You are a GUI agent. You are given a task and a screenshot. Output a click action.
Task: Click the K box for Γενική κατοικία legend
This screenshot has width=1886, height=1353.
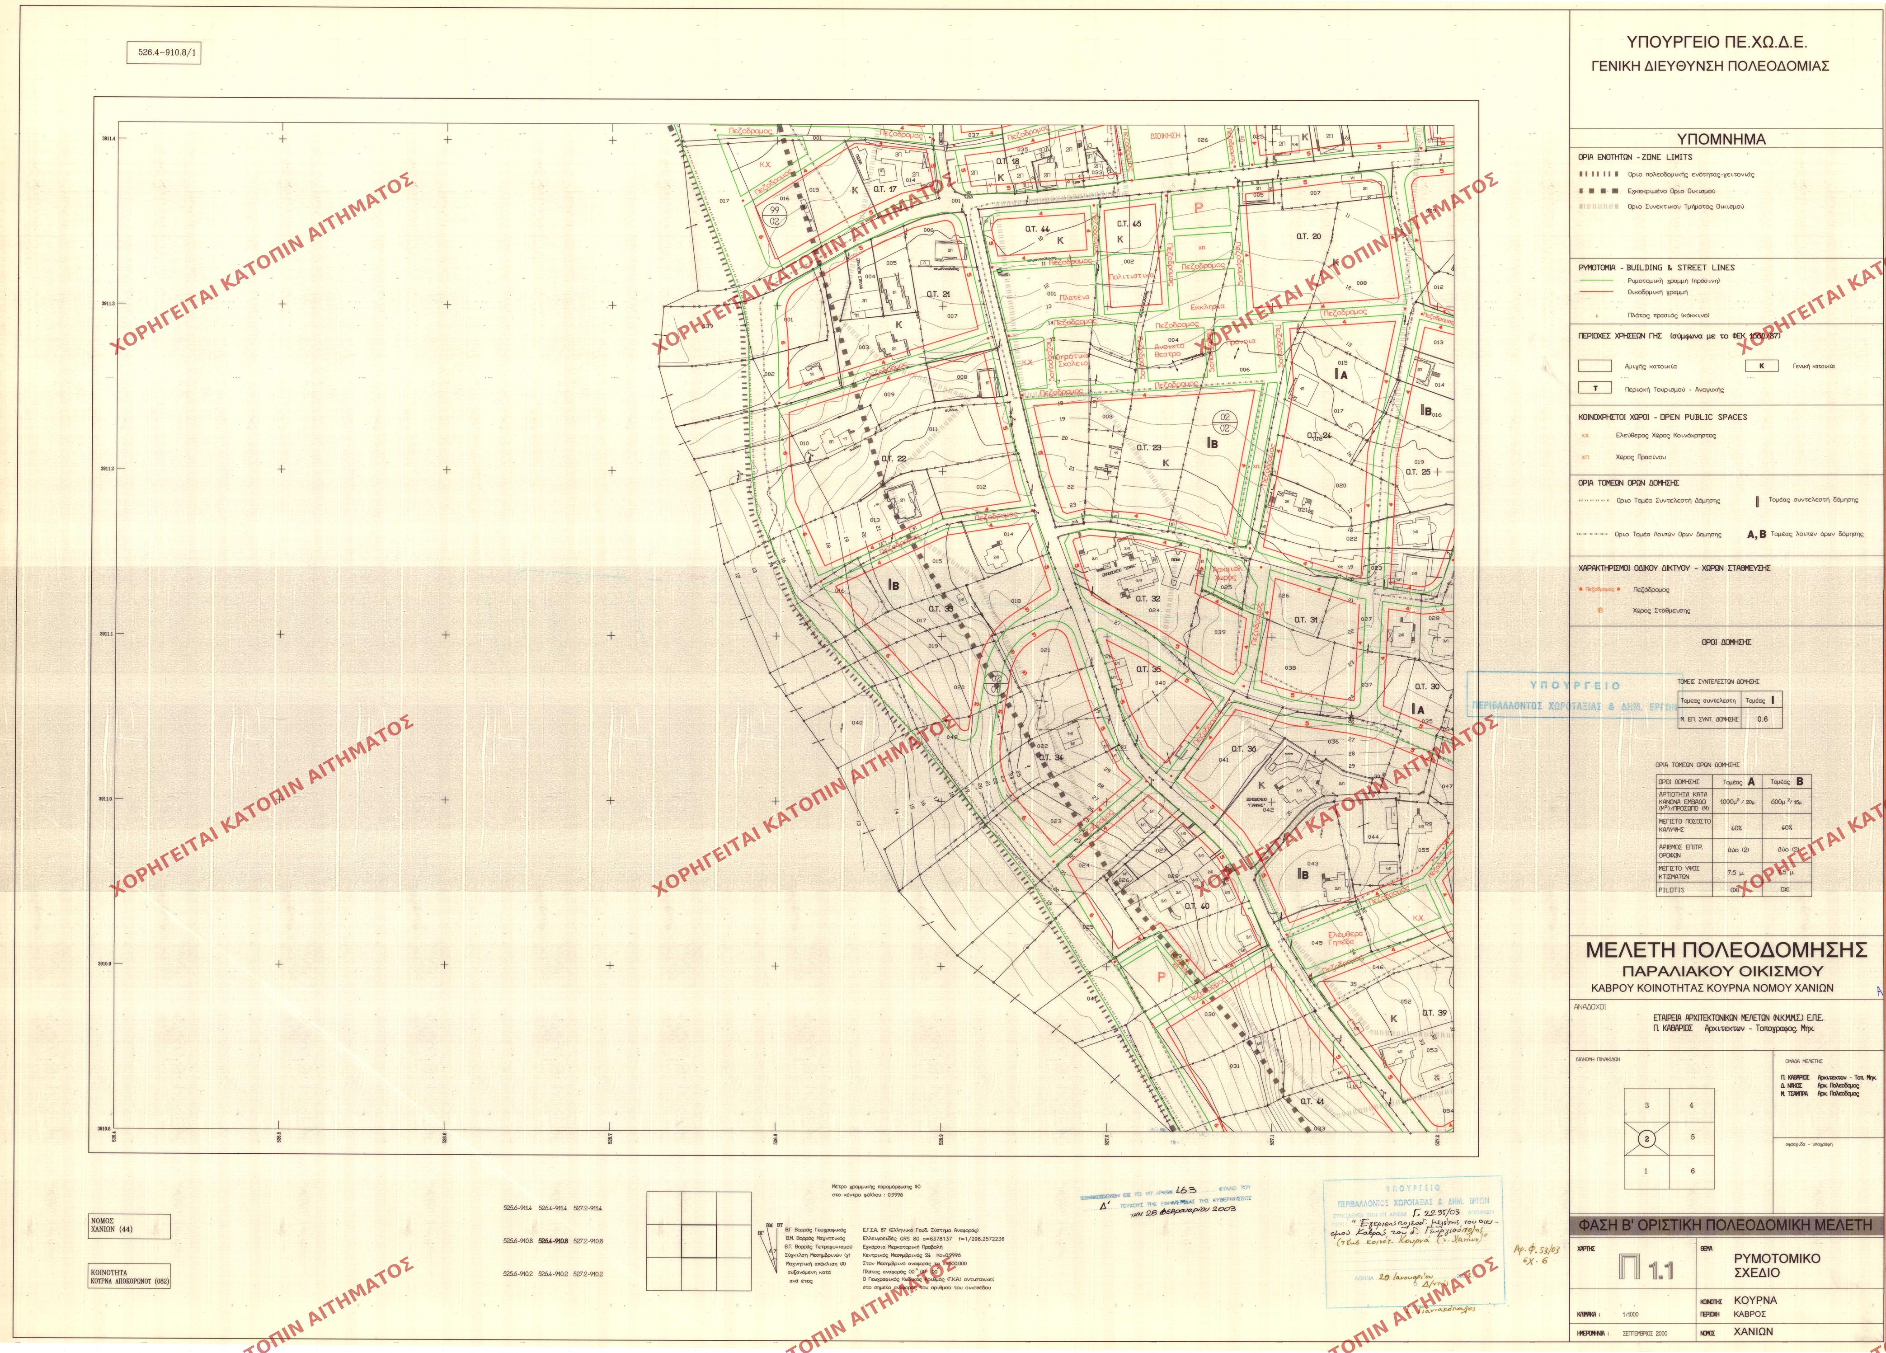[1761, 366]
